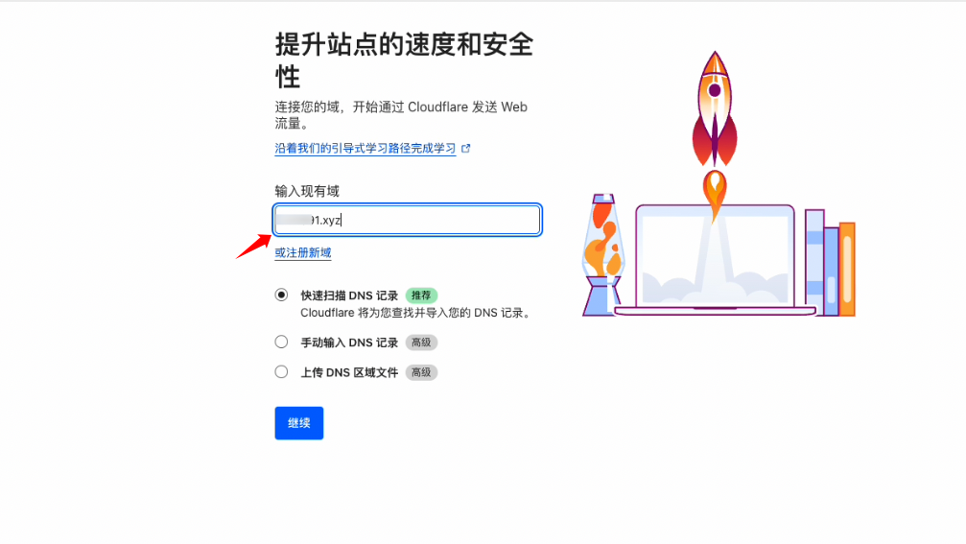966x544 pixels.
Task: Select the 手动输入 DNS 记录 radio button
Action: click(281, 342)
